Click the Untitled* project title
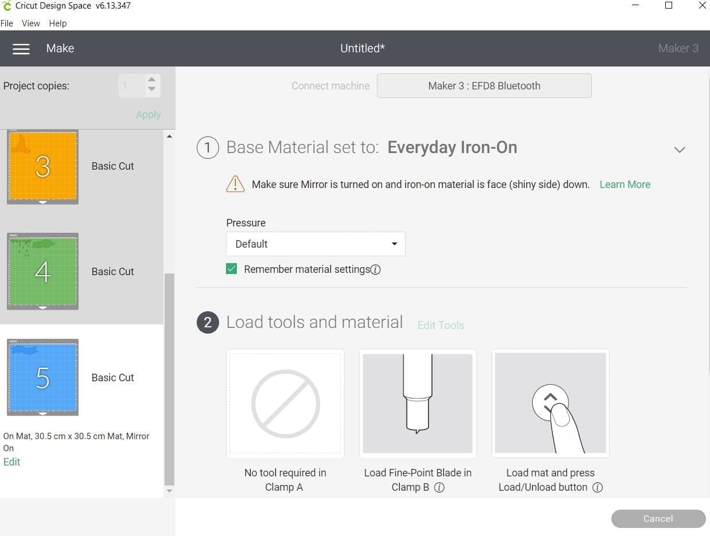The width and height of the screenshot is (710, 536). point(362,49)
